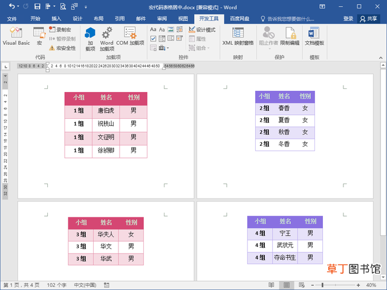The image size is (387, 290).
Task: Open the Macros (宏) dialog
Action: click(x=39, y=36)
